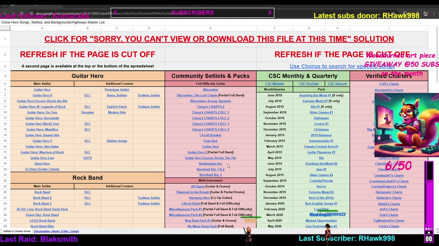
Task: Open the Comedy/Parody pack link
Action: [x=321, y=181]
